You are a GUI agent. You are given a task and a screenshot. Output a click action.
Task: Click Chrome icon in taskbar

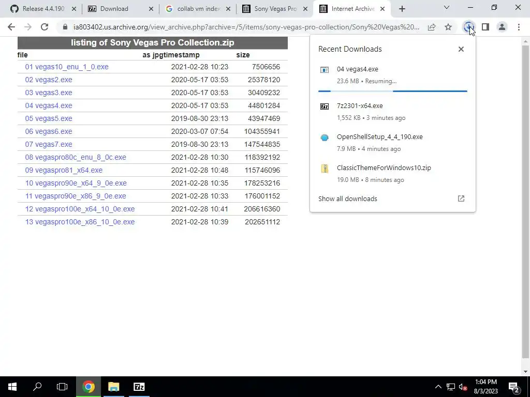pyautogui.click(x=88, y=387)
